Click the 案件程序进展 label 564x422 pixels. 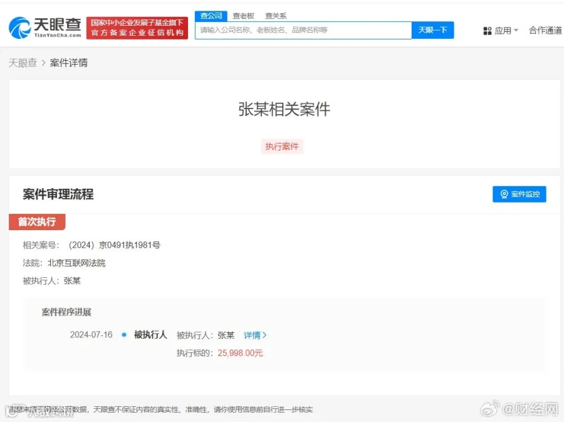click(x=66, y=312)
